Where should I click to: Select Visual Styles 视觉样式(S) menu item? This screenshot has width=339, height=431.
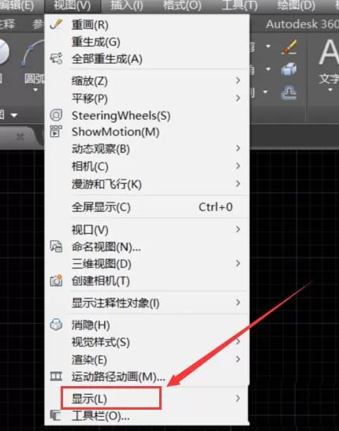pyautogui.click(x=147, y=342)
